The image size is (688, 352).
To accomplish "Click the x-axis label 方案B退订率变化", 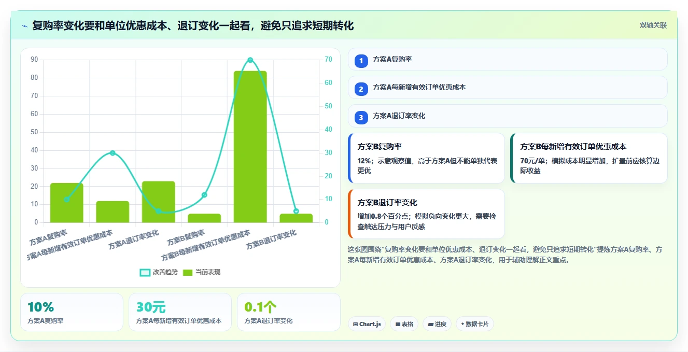I will [271, 241].
